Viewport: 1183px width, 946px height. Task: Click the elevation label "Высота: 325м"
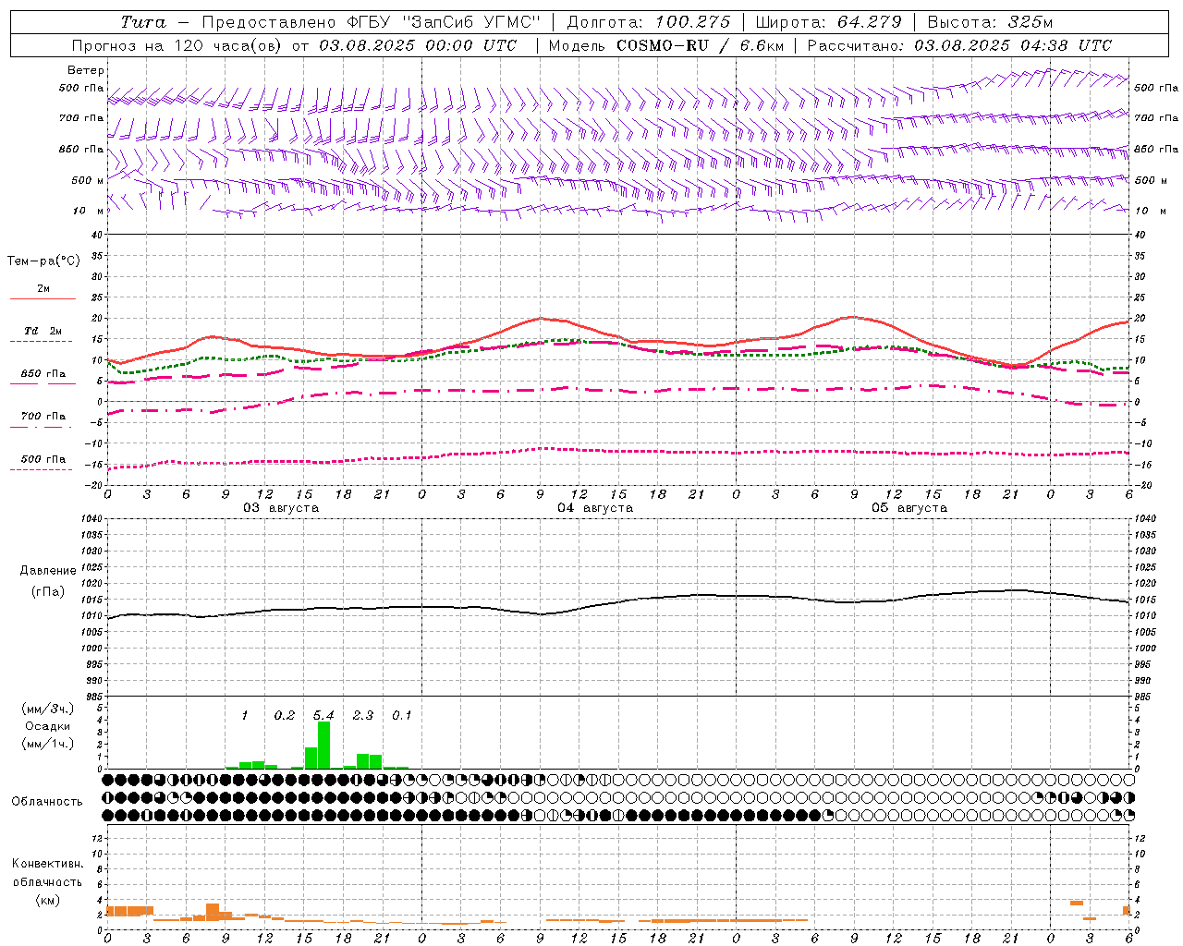[x=990, y=22]
